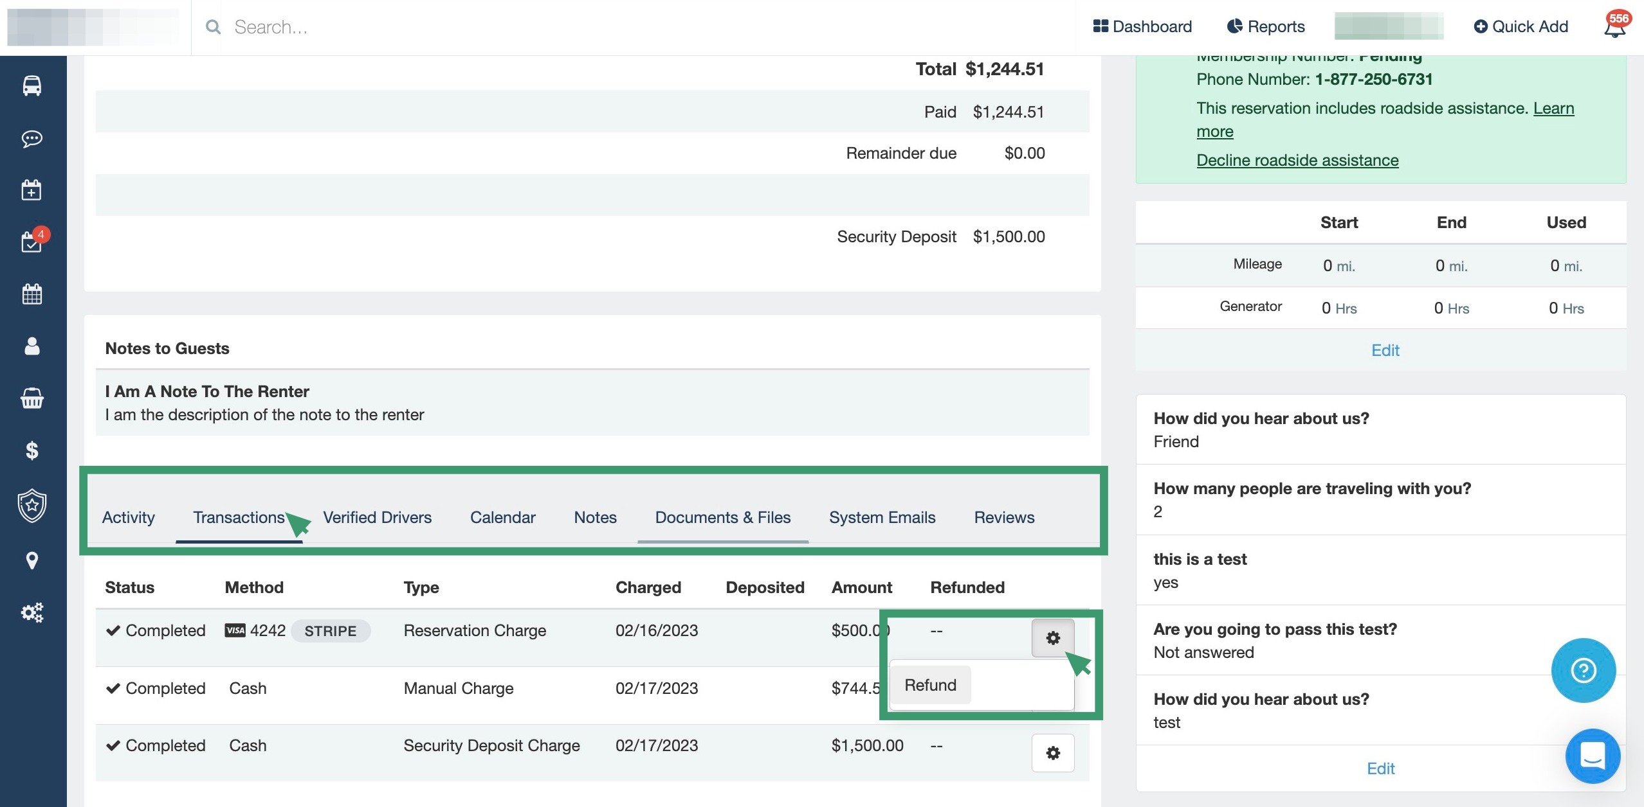Open the RV vehicles sidebar icon

tap(32, 86)
